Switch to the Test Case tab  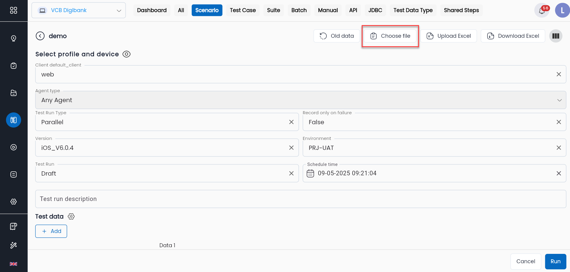(243, 10)
